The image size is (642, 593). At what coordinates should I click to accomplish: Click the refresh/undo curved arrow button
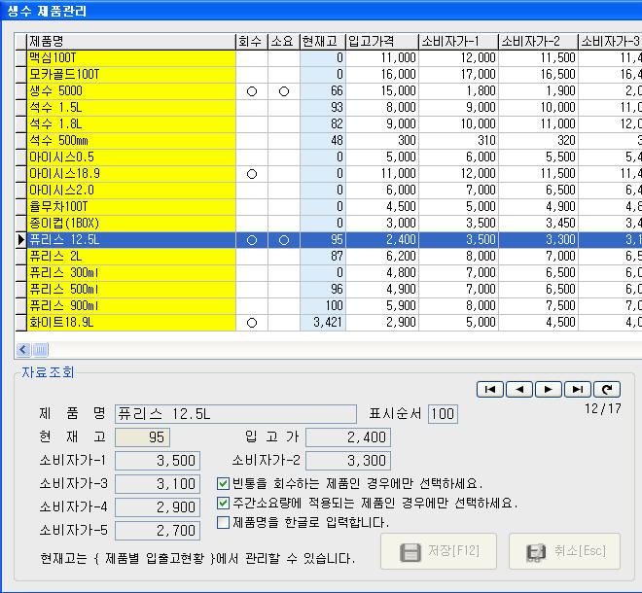click(607, 389)
